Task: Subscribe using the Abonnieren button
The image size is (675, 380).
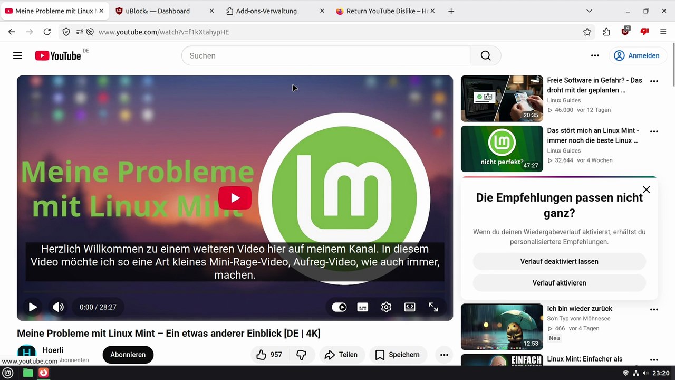Action: pyautogui.click(x=128, y=355)
